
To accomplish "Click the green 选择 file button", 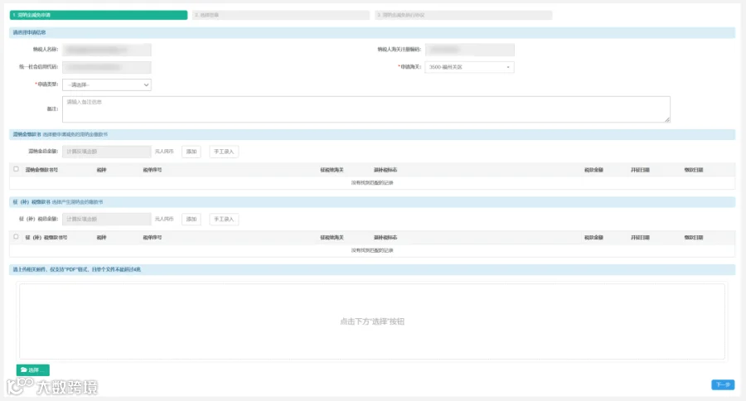I will tap(33, 370).
